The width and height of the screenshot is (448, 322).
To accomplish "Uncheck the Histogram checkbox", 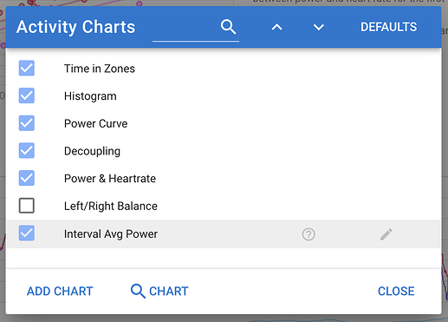I will tap(27, 95).
